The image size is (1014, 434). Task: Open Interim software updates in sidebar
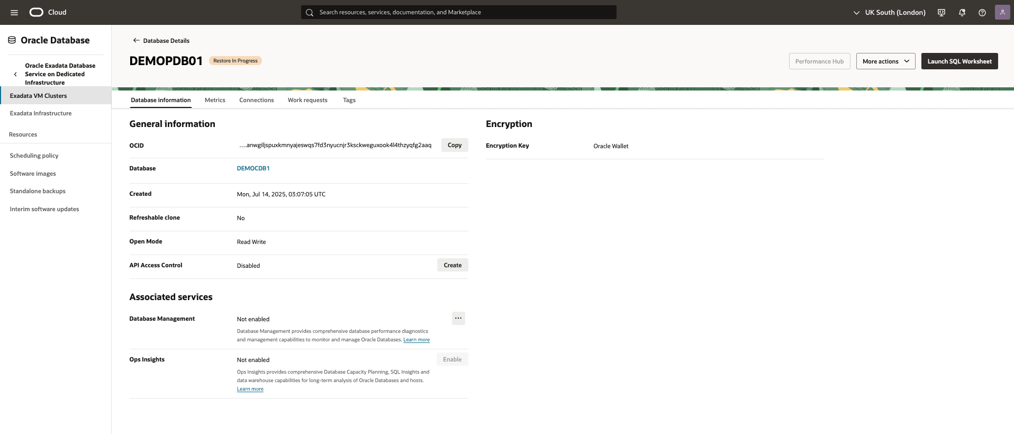pyautogui.click(x=44, y=209)
